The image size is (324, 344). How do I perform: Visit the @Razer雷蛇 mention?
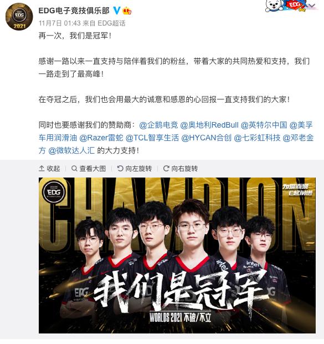click(x=101, y=138)
